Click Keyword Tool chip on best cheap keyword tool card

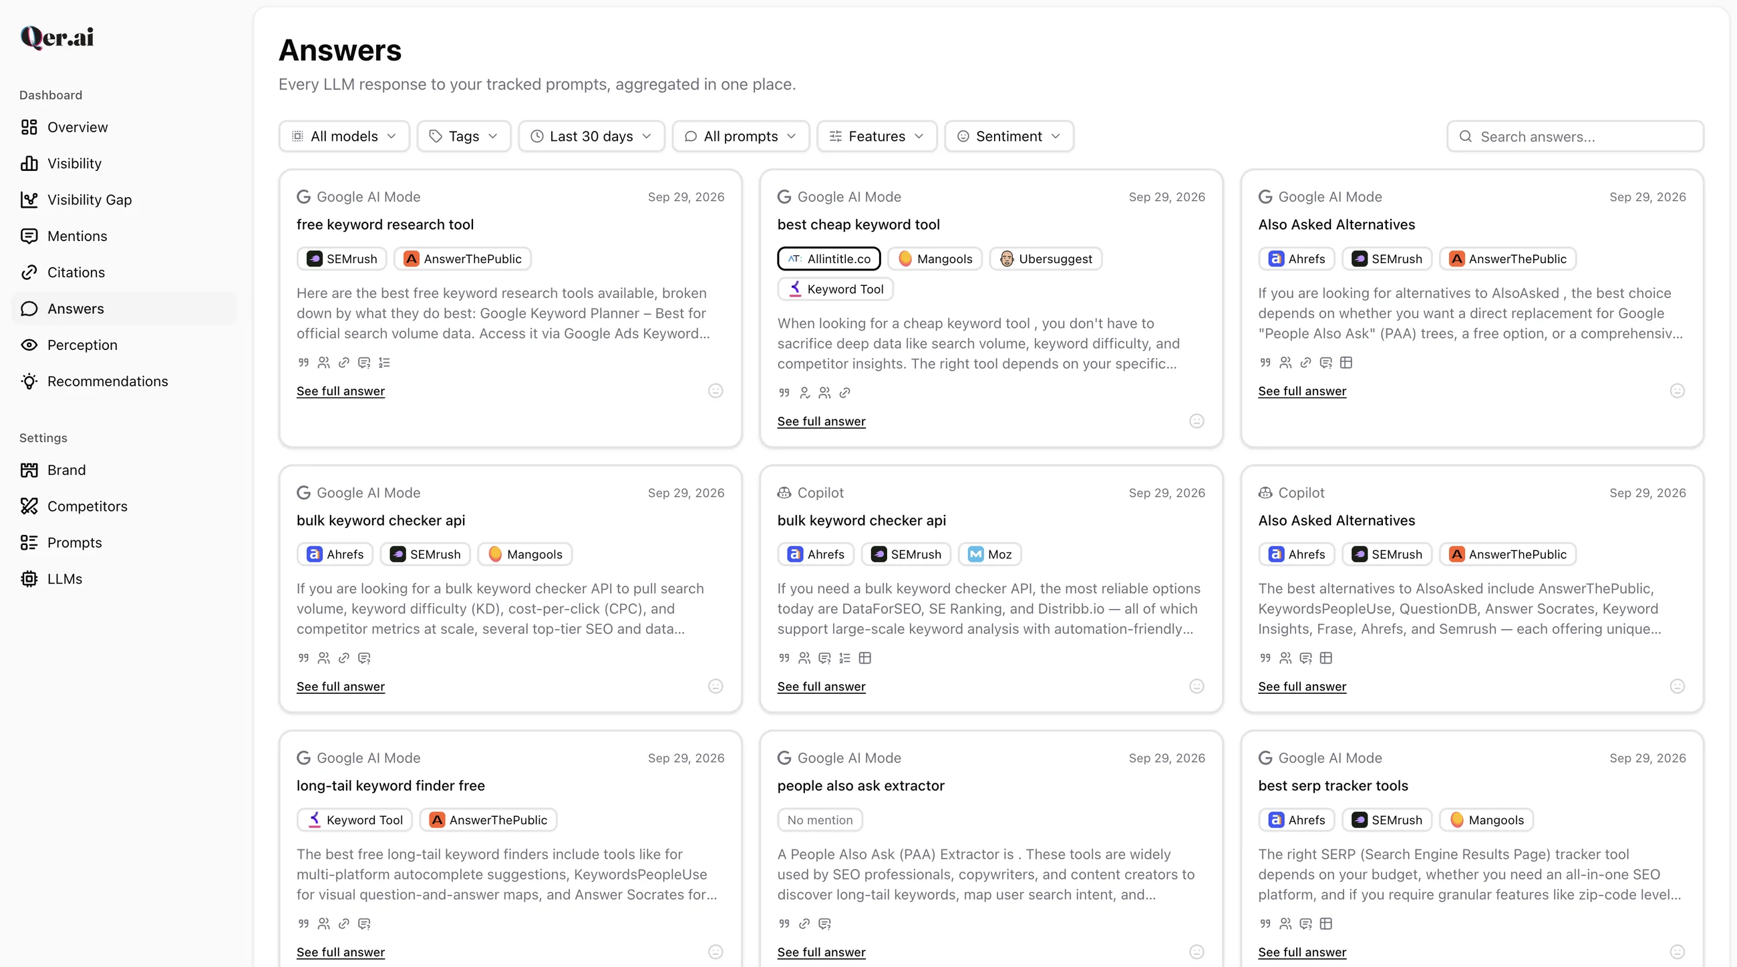[836, 289]
